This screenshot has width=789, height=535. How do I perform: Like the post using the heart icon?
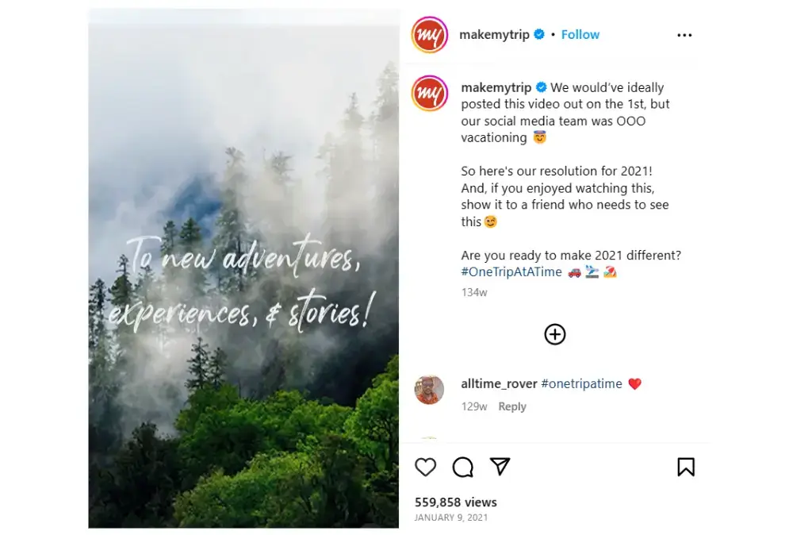tap(426, 468)
